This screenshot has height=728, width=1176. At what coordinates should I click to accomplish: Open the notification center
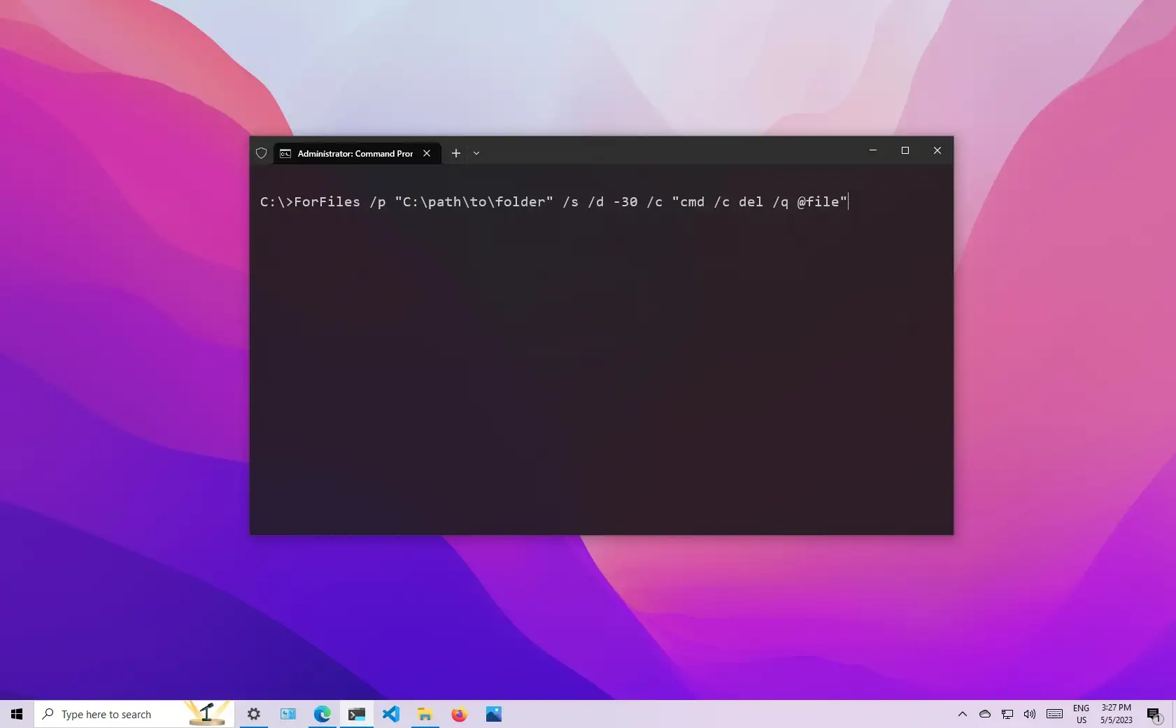coord(1155,714)
